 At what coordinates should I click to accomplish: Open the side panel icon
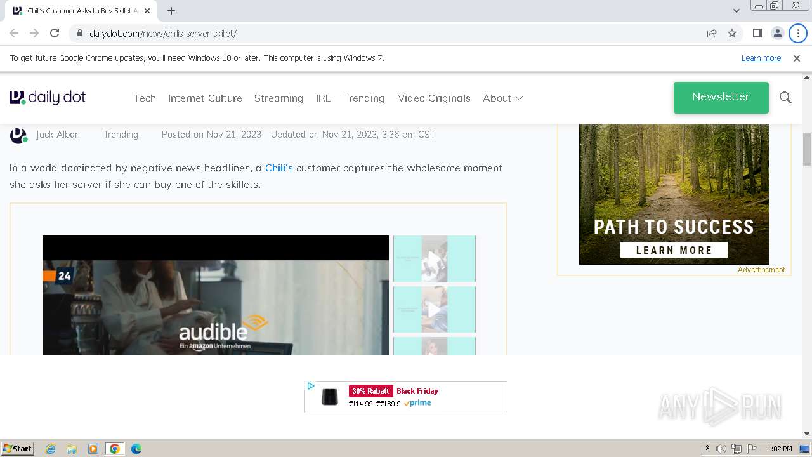coord(757,33)
